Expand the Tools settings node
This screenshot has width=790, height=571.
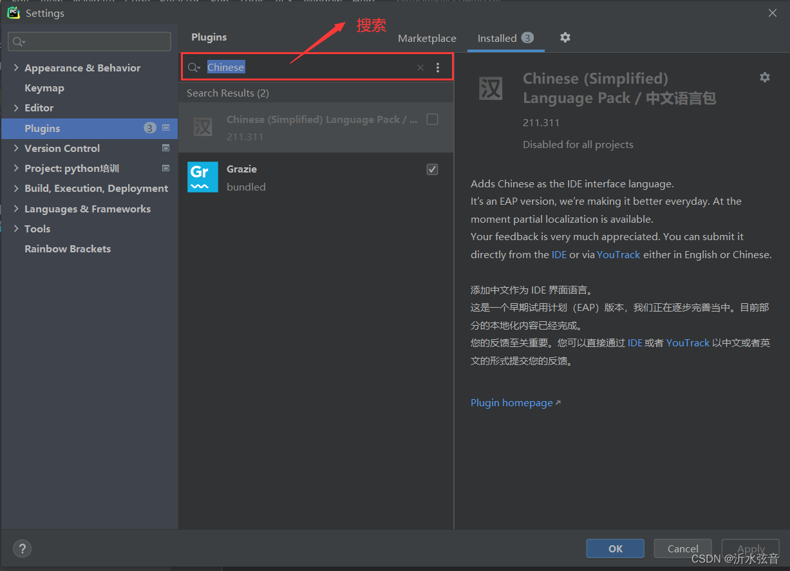[x=16, y=229]
